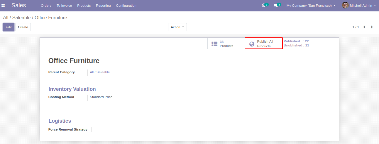The height and width of the screenshot is (144, 379).
Task: Open the Products menu
Action: point(84,6)
